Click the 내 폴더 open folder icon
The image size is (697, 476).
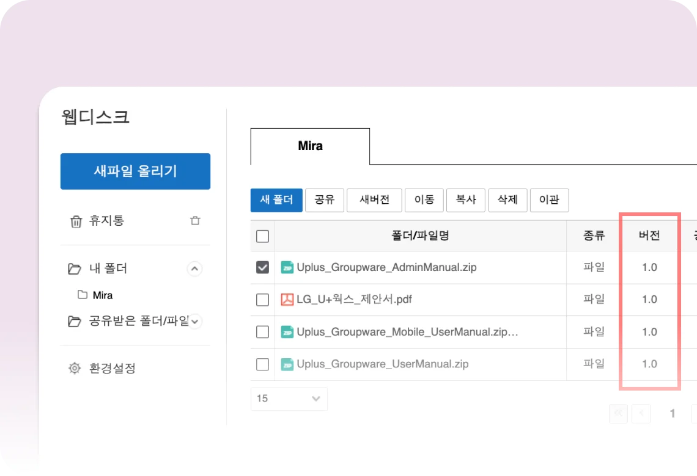coord(75,269)
